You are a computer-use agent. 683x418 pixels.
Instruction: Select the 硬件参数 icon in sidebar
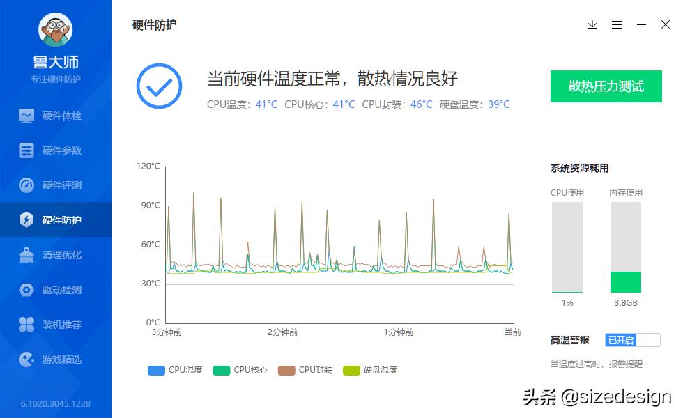coord(56,150)
